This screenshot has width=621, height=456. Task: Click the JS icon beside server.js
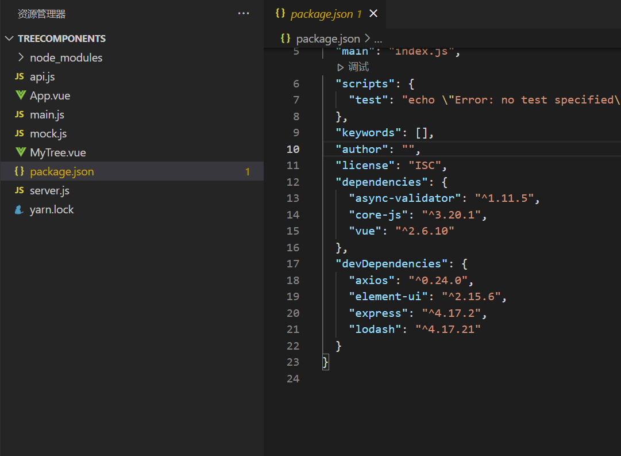(x=19, y=190)
